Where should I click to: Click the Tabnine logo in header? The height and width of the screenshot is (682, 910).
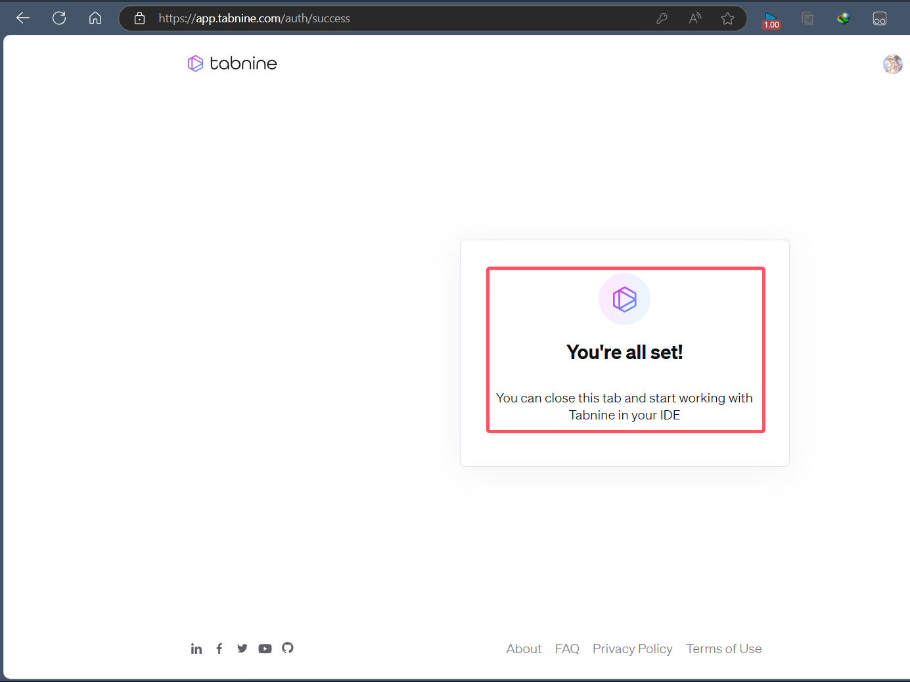233,63
